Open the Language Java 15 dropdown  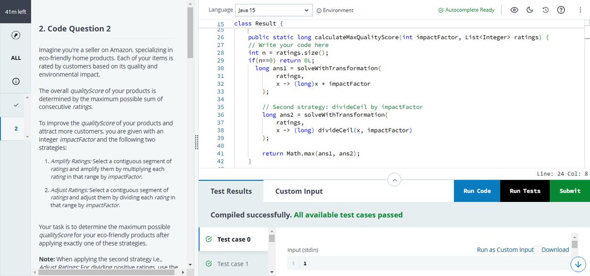274,10
